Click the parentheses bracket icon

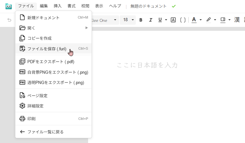(x=183, y=20)
